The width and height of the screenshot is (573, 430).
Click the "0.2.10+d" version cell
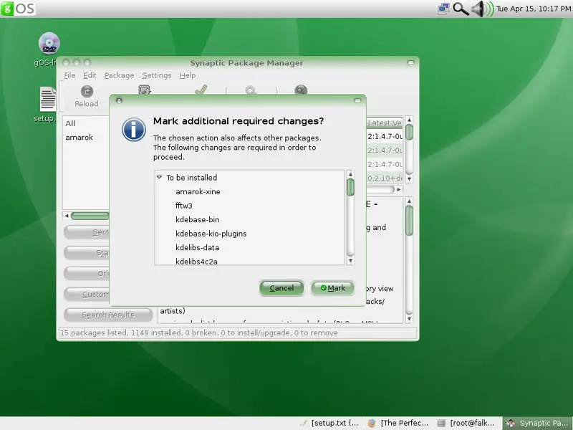pos(385,178)
